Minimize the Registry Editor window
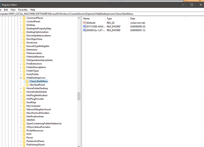This screenshot has height=147, width=204. (183, 5)
